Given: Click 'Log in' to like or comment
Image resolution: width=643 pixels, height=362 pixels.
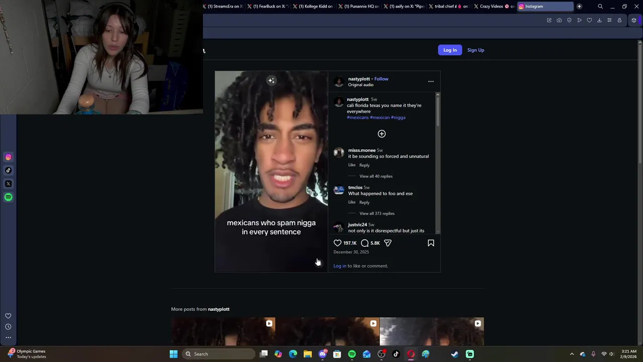Looking at the screenshot, I should point(340,266).
